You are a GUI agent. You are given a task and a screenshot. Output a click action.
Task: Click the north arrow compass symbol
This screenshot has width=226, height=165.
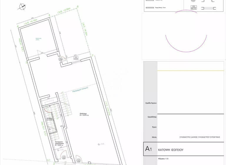[x=21, y=6]
